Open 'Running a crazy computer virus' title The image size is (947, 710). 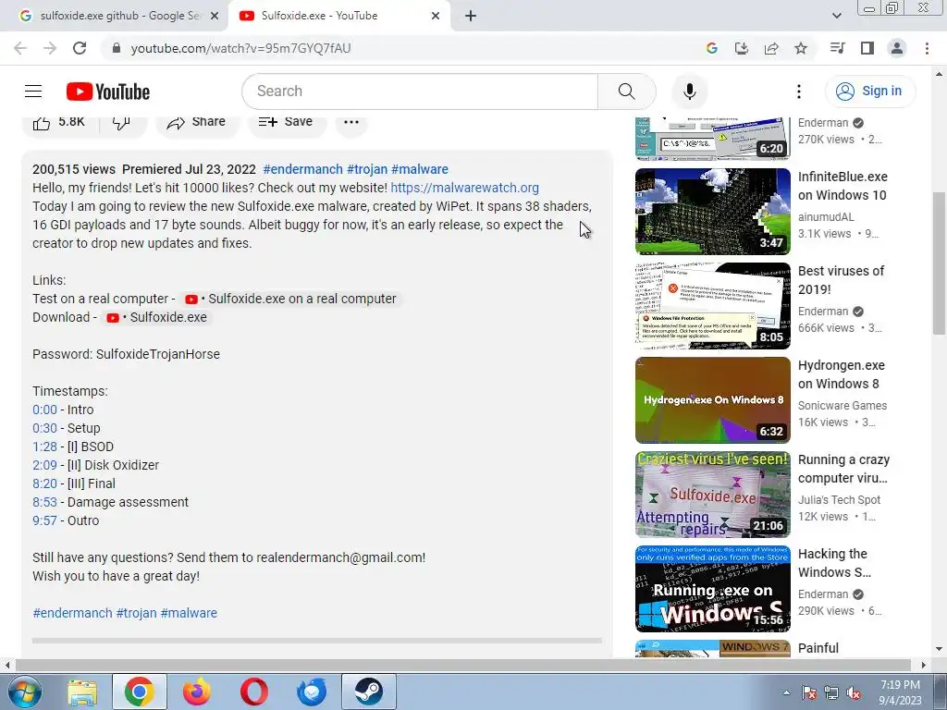point(843,469)
